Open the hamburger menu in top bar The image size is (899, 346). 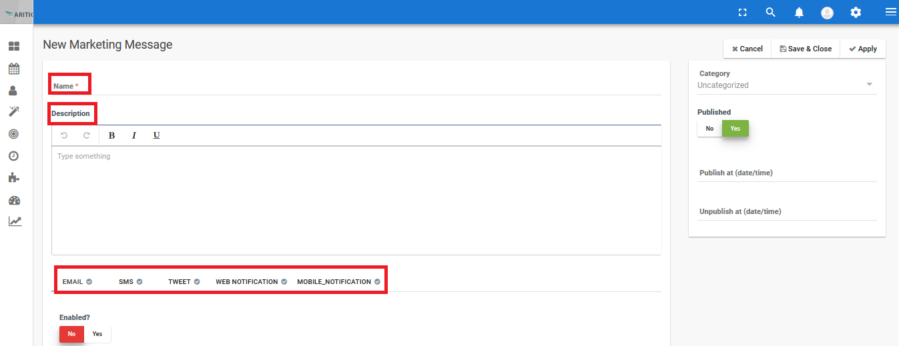tap(890, 12)
